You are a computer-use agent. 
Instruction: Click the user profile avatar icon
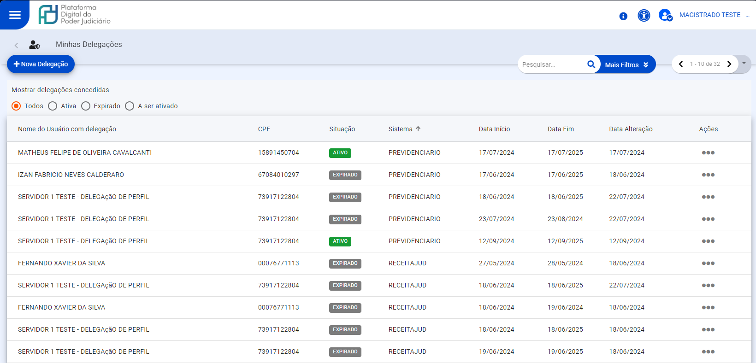665,16
